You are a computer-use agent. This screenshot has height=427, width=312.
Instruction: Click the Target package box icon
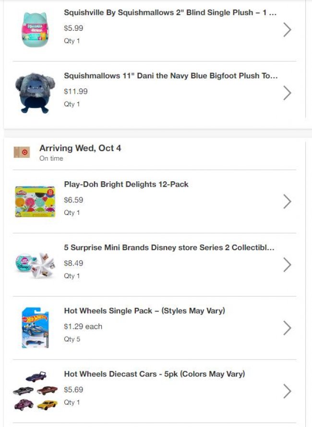pos(22,152)
